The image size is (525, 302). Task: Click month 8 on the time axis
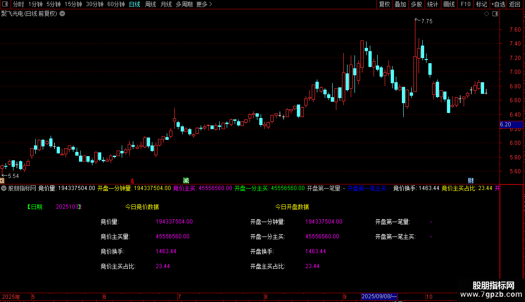(266, 296)
